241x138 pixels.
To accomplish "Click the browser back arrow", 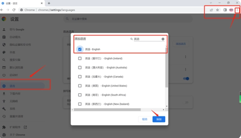I will [2, 10].
